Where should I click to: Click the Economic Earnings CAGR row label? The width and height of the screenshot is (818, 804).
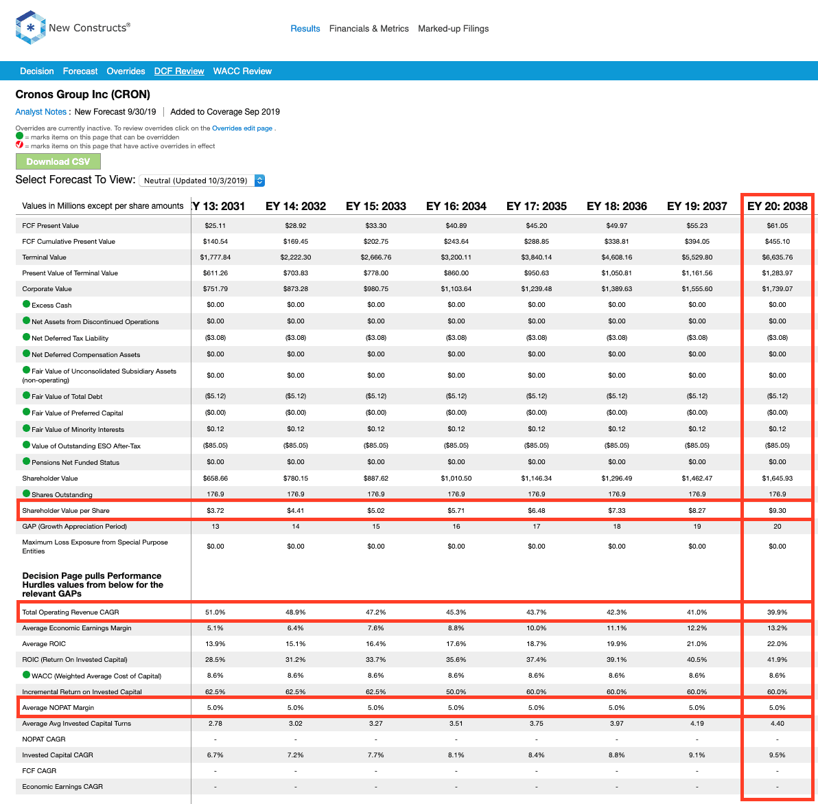[62, 786]
